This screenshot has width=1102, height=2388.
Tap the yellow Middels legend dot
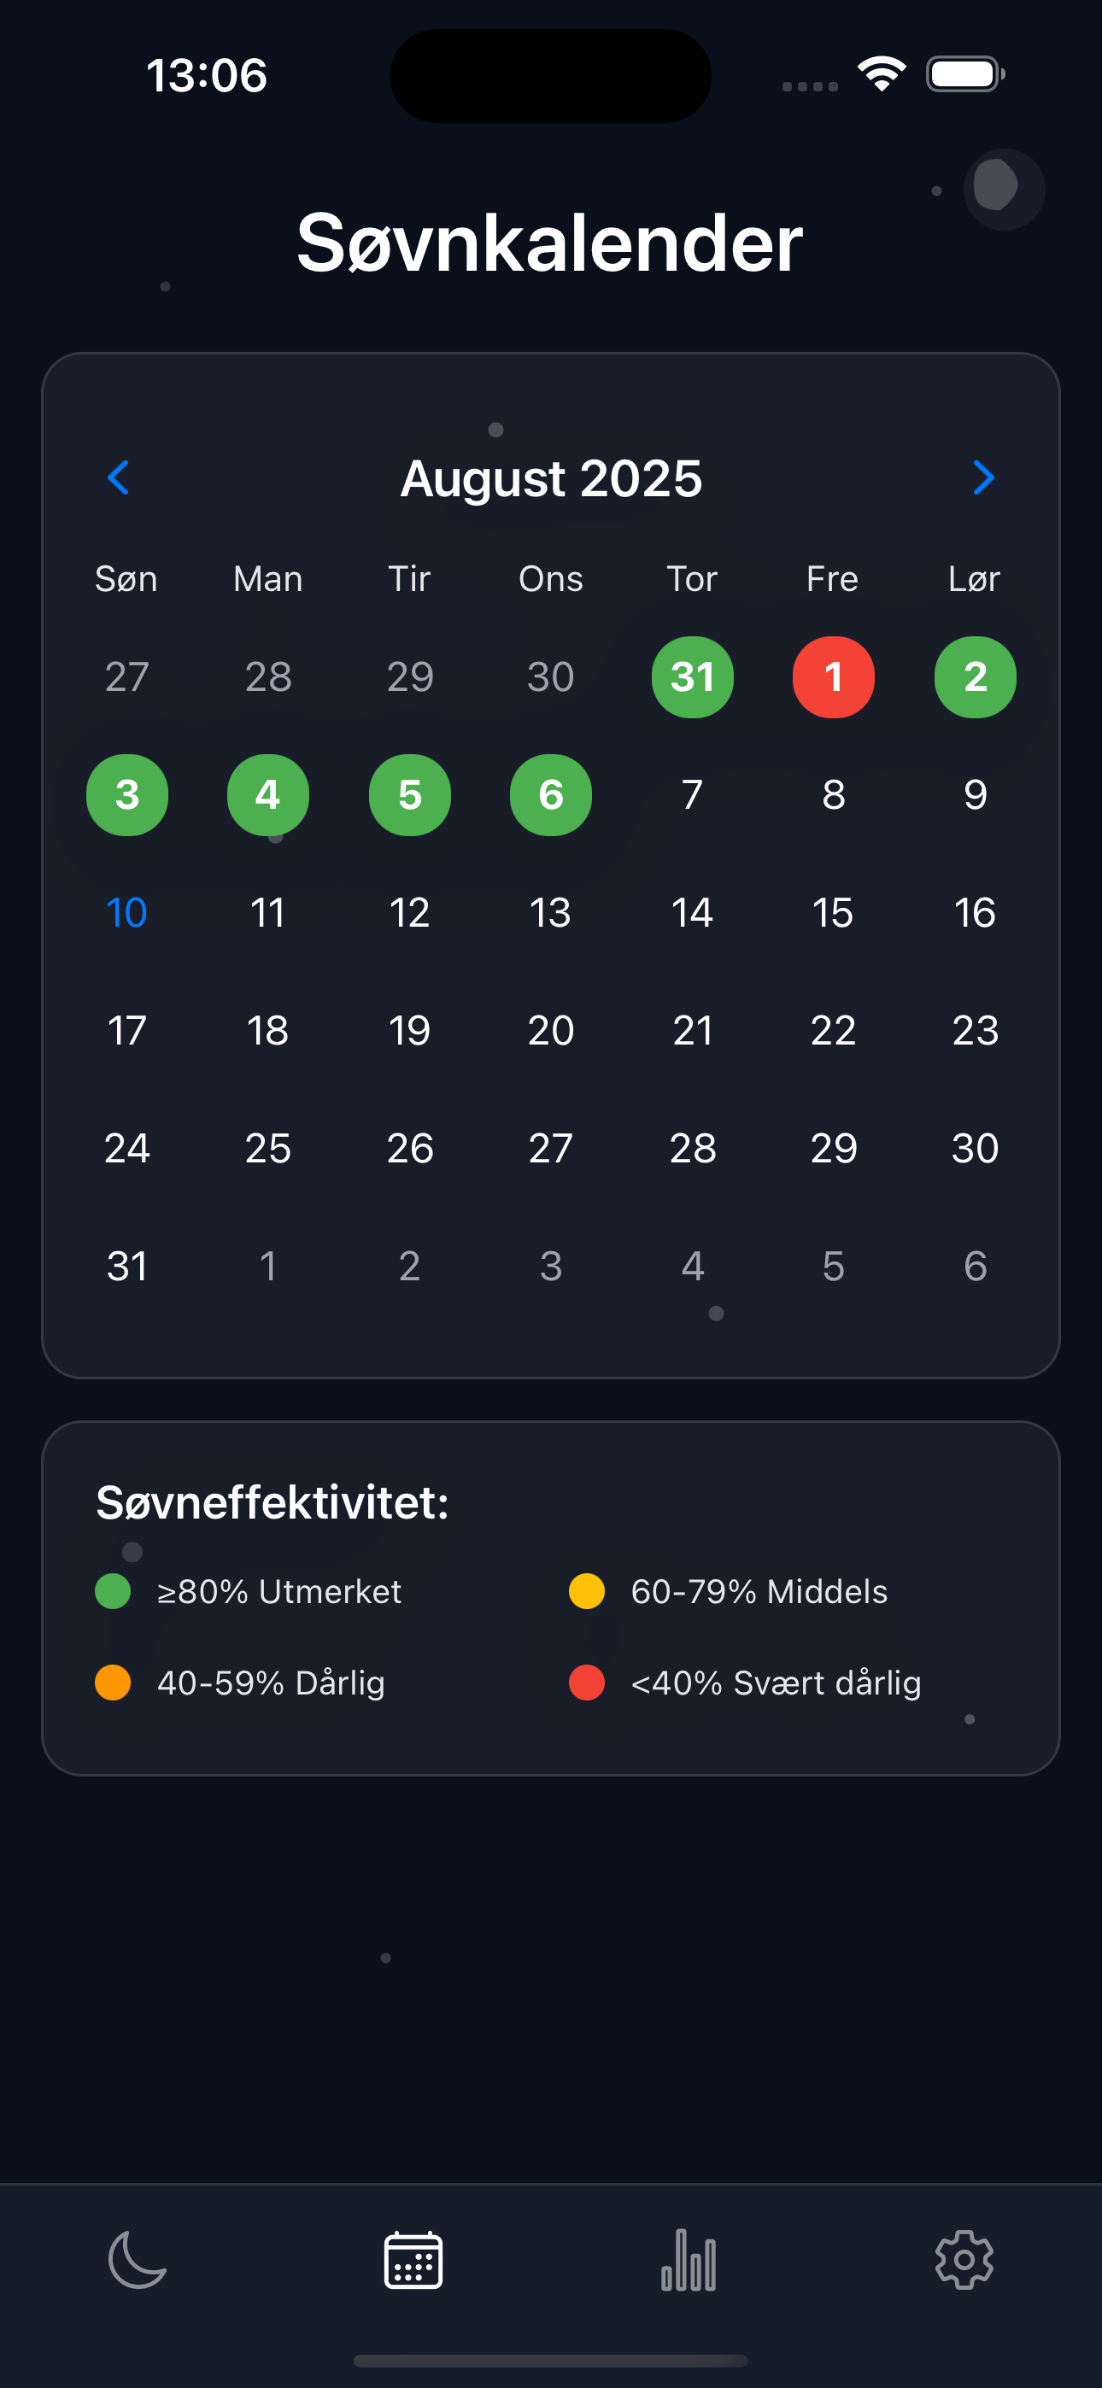tap(586, 1591)
